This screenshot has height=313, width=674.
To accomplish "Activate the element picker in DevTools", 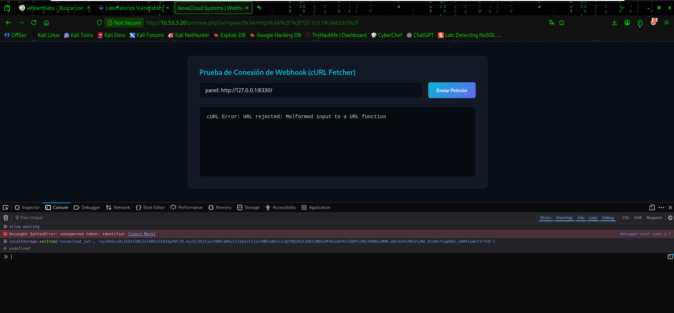I will coord(6,207).
